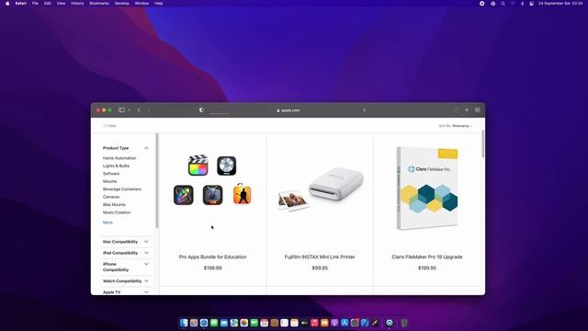The image size is (588, 331).
Task: Open sidebar button's dropdown arrow
Action: click(x=129, y=110)
